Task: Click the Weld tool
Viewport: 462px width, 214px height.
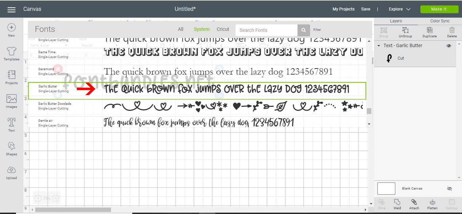Action: click(x=397, y=204)
